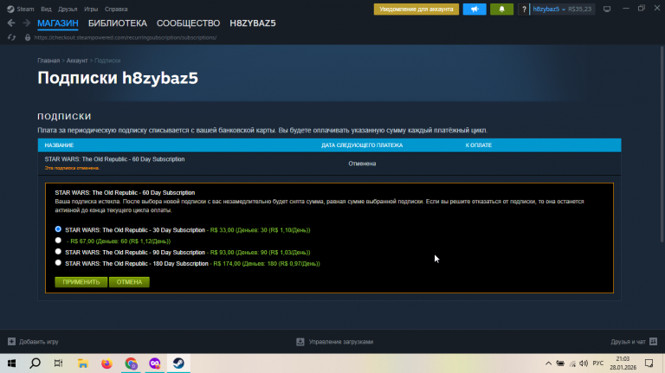Open File Explorer from the taskbar
The width and height of the screenshot is (665, 373).
click(x=83, y=363)
